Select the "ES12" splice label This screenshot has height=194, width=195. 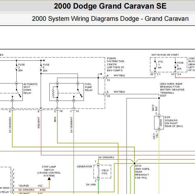[138, 166]
